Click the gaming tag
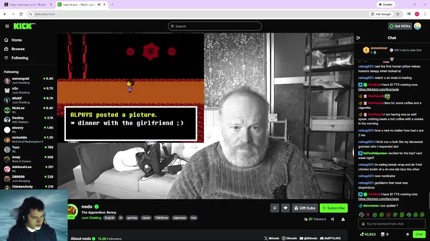 (132, 218)
